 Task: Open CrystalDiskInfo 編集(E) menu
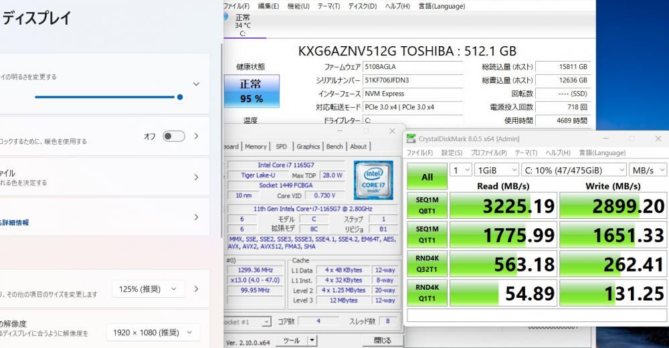point(268,6)
